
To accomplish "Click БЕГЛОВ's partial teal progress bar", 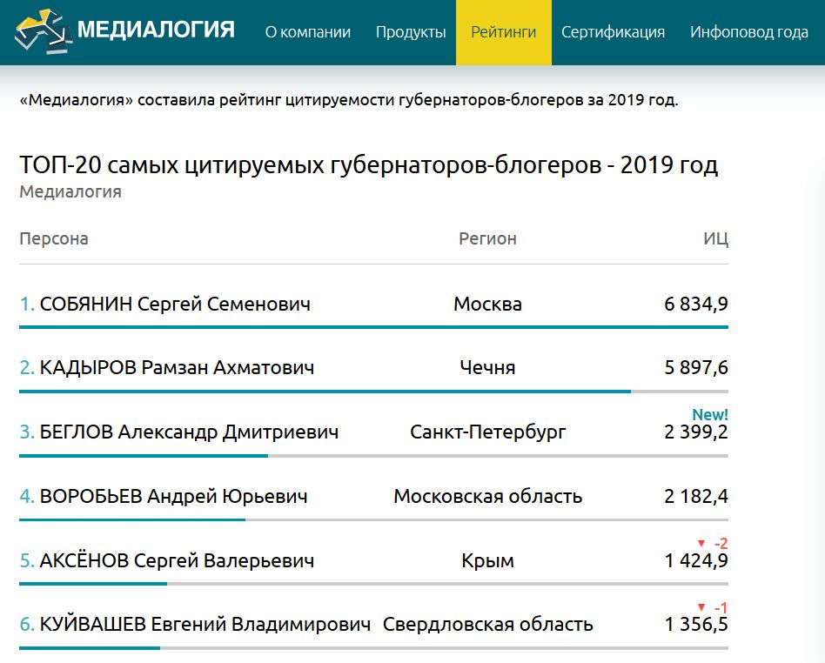I will (x=144, y=453).
